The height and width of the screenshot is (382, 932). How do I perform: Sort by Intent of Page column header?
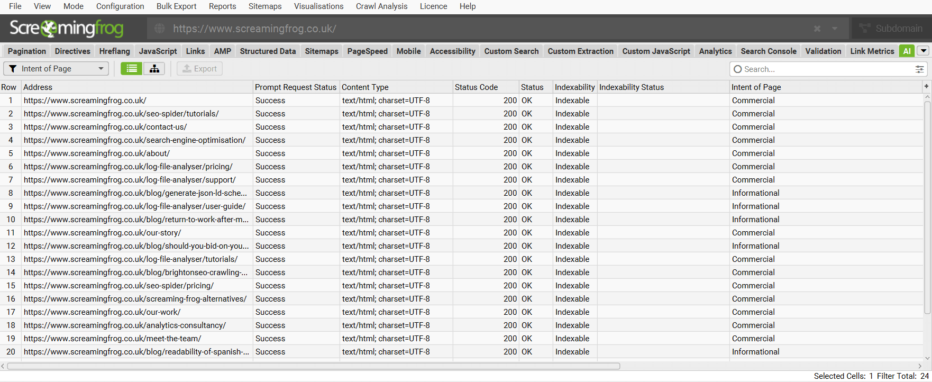click(826, 87)
